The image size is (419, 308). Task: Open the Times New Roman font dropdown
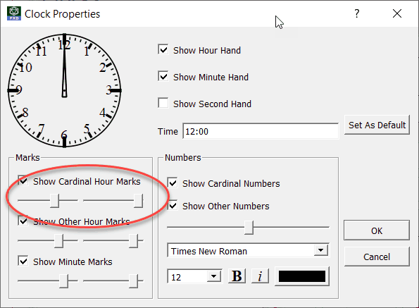pos(321,250)
